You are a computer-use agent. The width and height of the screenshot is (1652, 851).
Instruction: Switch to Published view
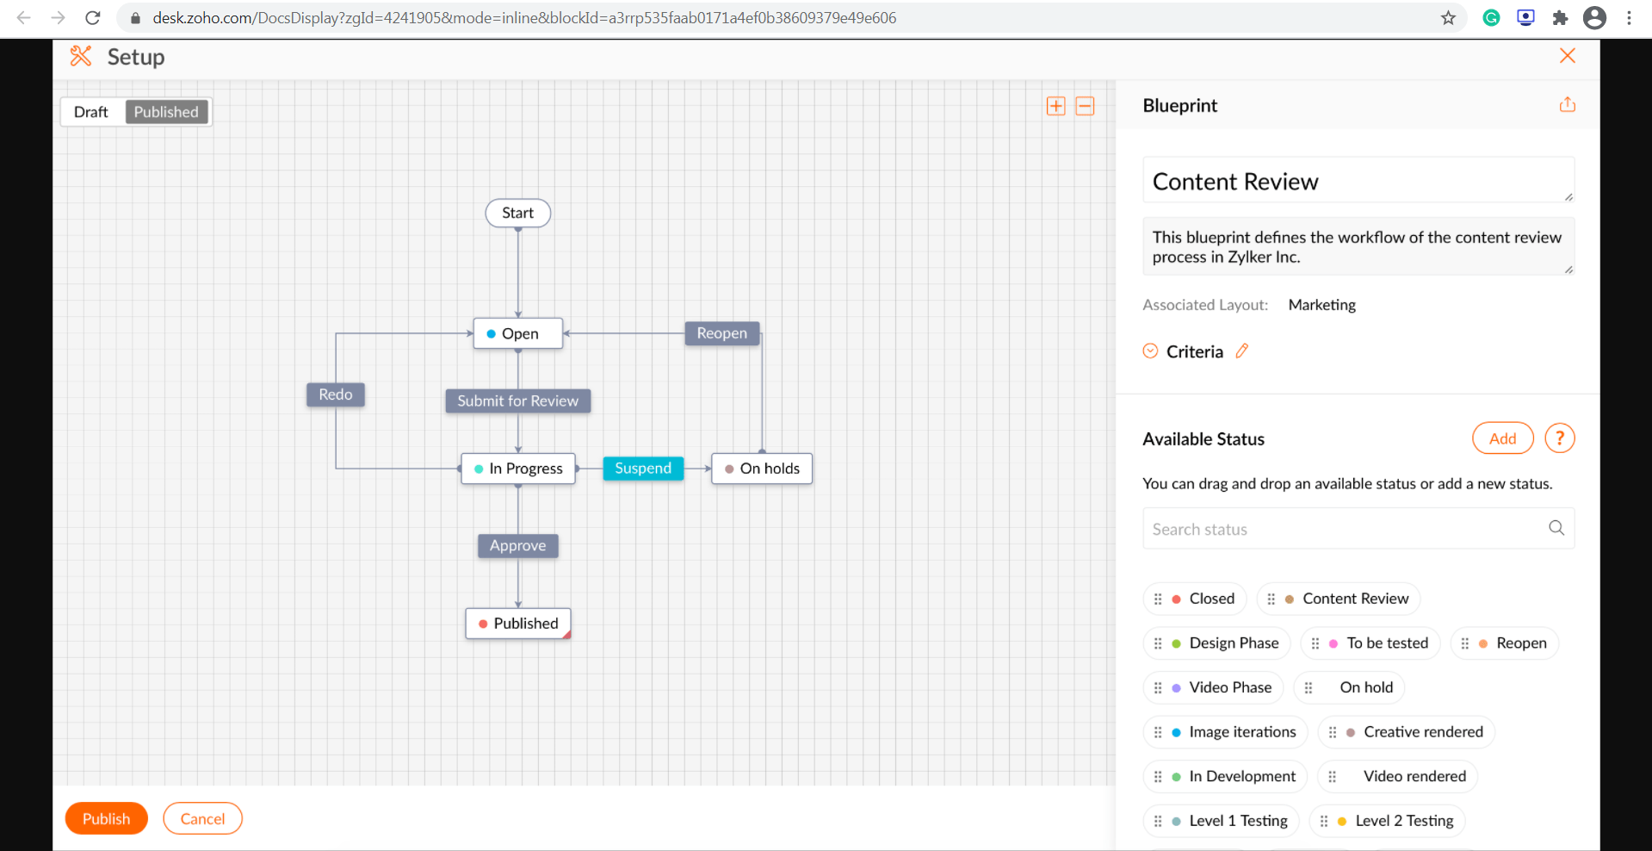point(166,112)
